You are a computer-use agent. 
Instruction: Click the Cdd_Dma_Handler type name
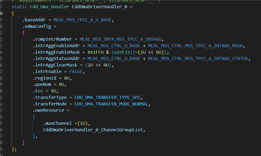point(49,7)
